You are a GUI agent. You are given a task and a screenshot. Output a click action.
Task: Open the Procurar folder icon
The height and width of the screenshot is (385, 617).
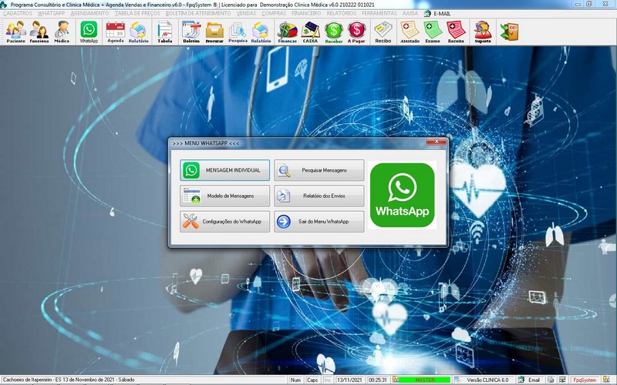click(x=214, y=32)
